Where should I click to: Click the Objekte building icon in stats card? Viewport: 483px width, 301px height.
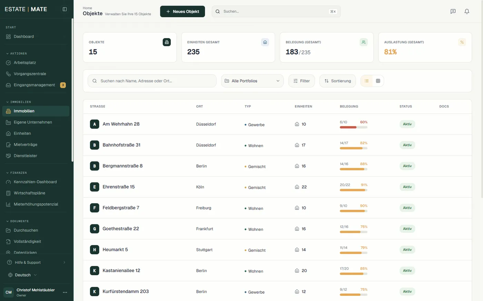click(x=167, y=42)
